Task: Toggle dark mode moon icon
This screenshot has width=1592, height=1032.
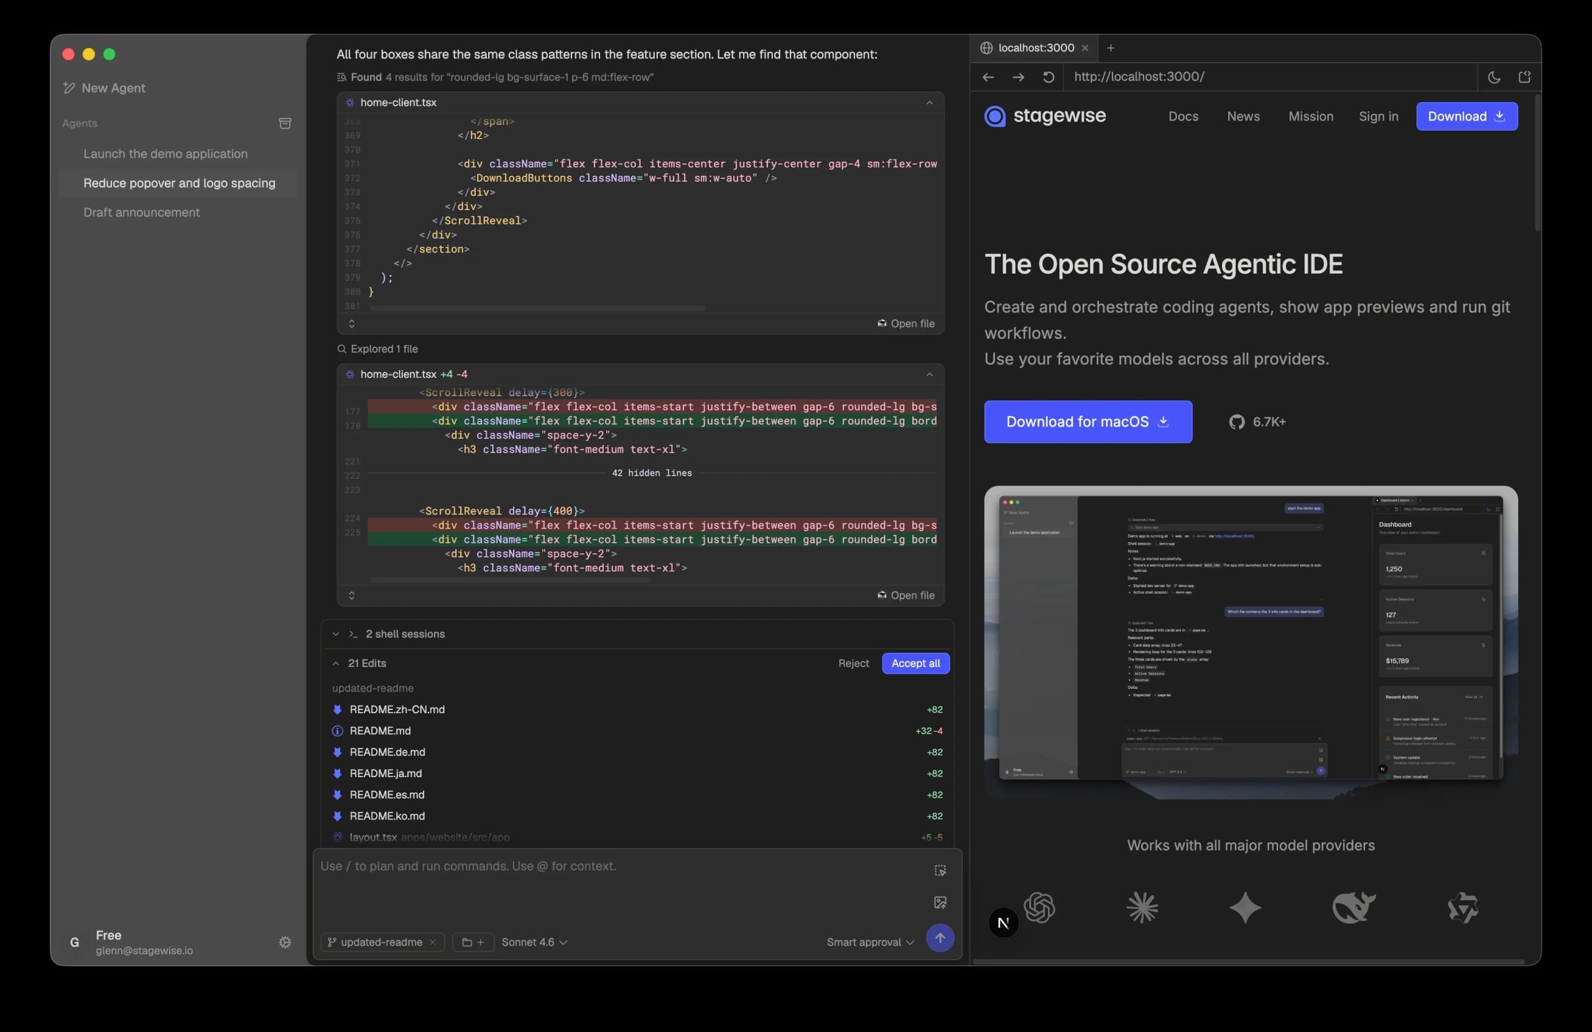Action: (1494, 77)
